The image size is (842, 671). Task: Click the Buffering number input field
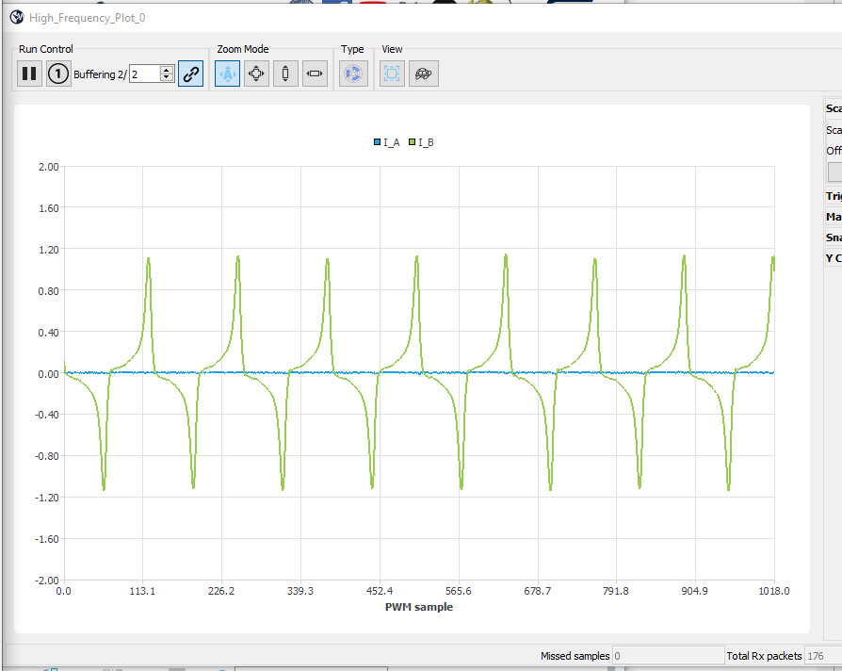pyautogui.click(x=144, y=74)
